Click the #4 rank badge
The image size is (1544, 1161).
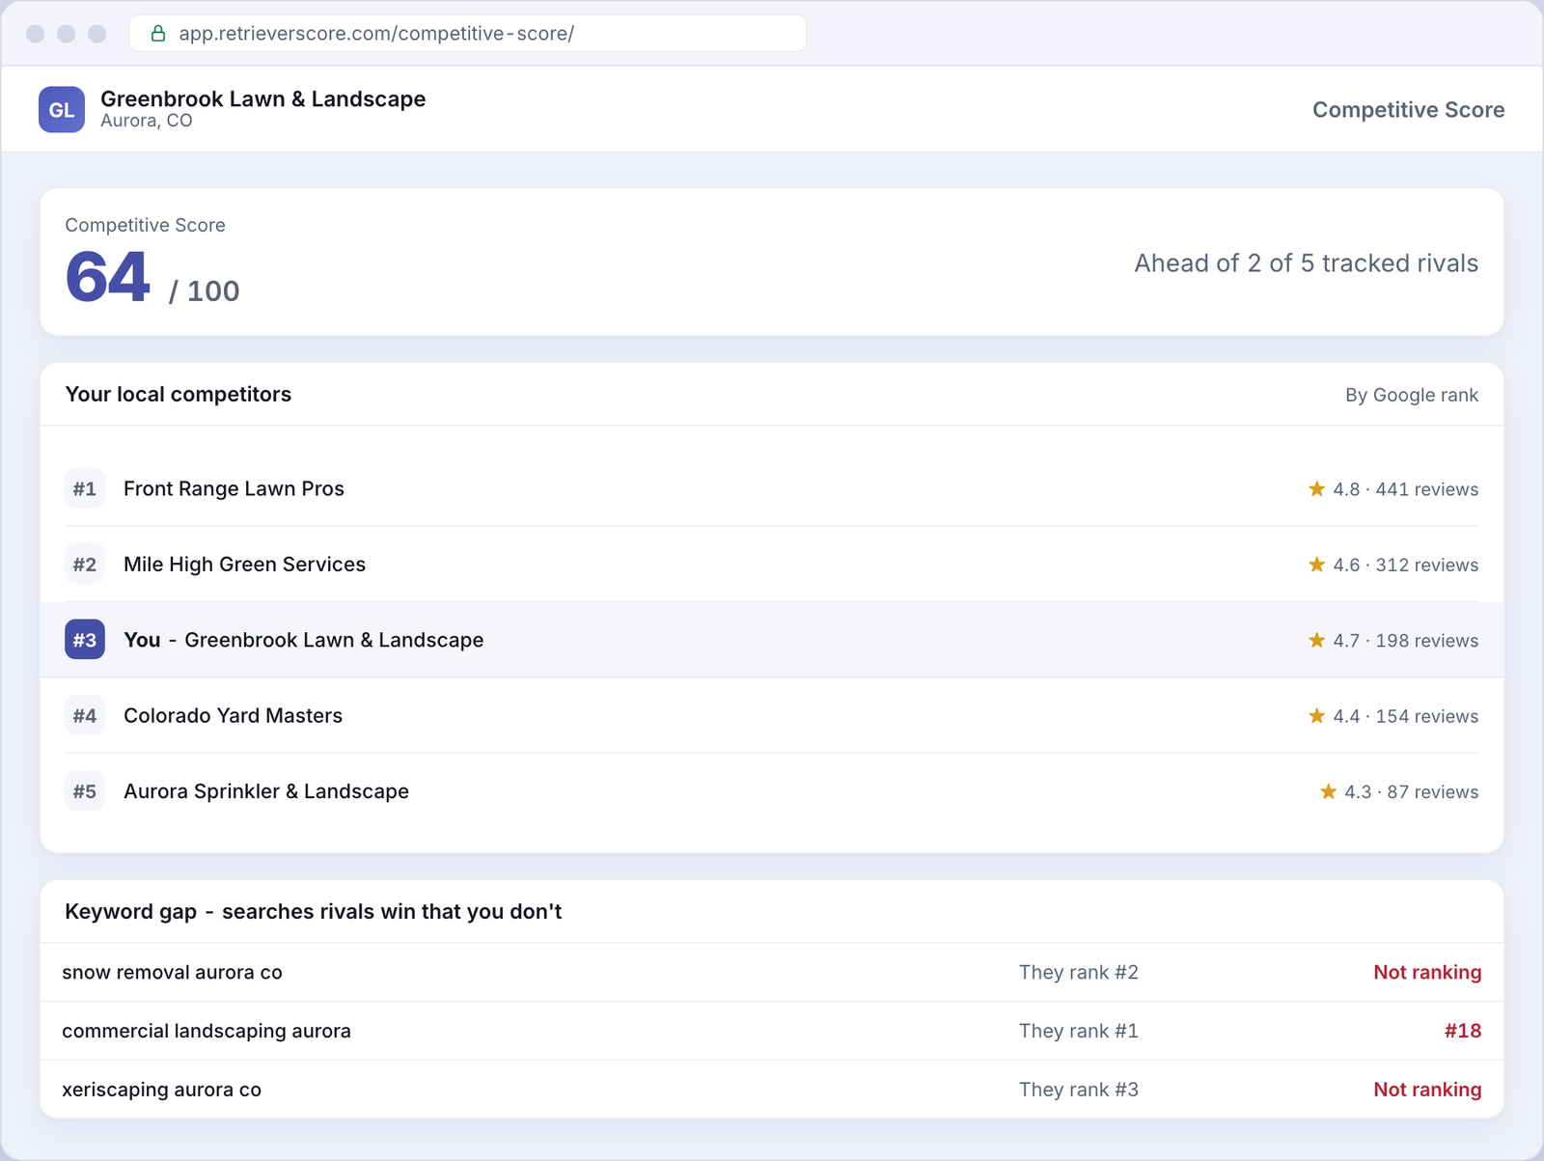pyautogui.click(x=85, y=715)
